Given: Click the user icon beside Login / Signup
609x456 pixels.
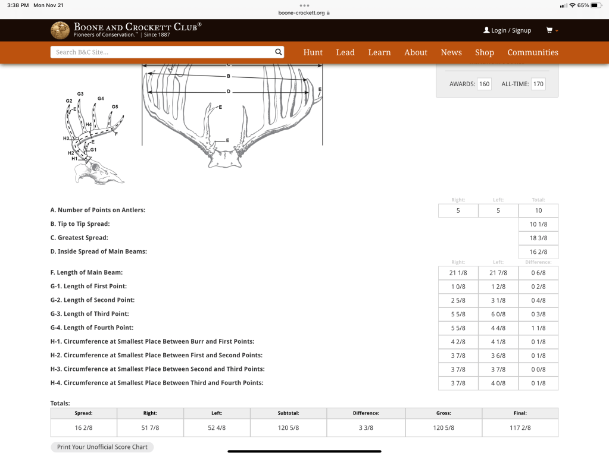Looking at the screenshot, I should (486, 30).
